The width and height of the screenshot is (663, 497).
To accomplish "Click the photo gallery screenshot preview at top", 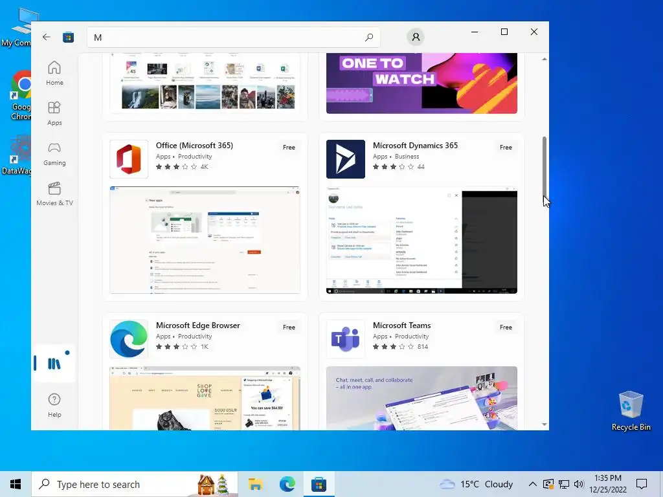I will (205, 83).
